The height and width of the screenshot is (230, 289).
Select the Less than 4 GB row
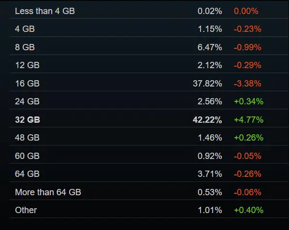pos(149,11)
